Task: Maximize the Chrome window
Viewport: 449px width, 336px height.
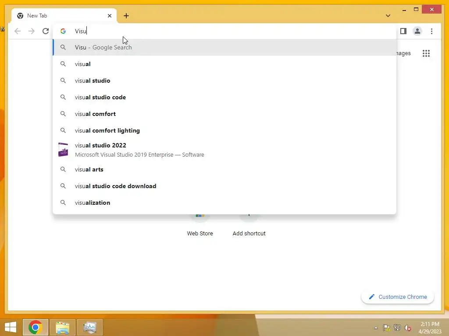Action: [416, 10]
